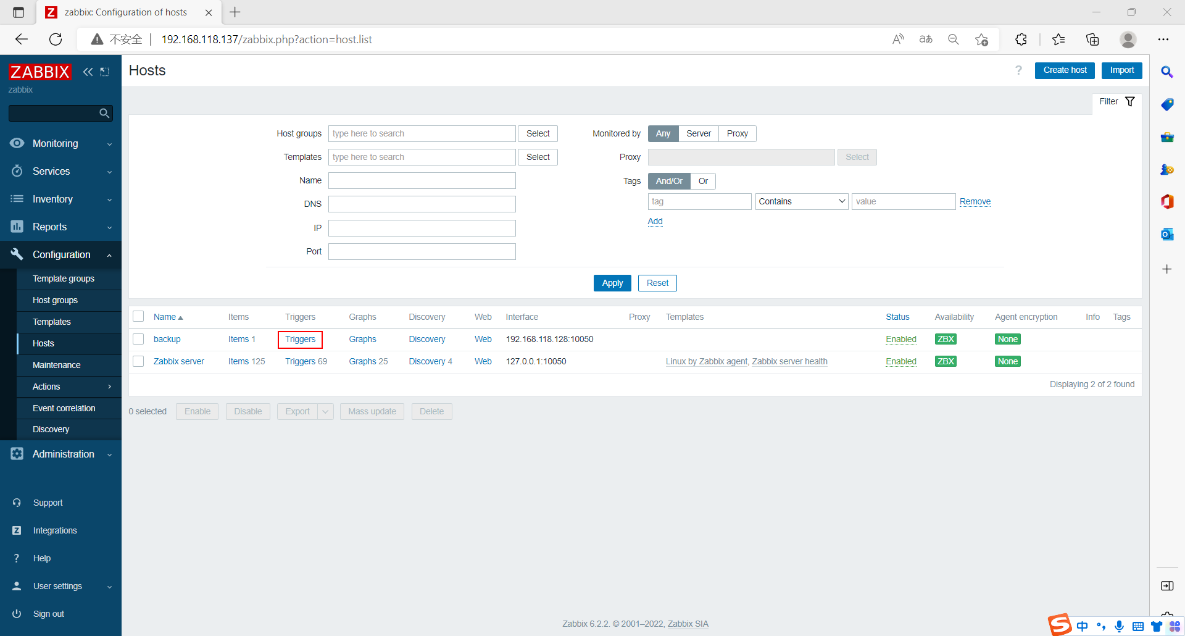
Task: Click the Host groups search field
Action: coord(422,133)
